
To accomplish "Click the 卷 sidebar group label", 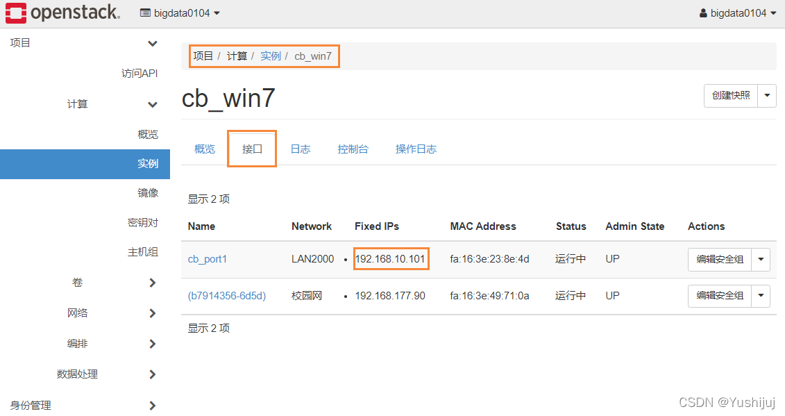I will click(77, 283).
